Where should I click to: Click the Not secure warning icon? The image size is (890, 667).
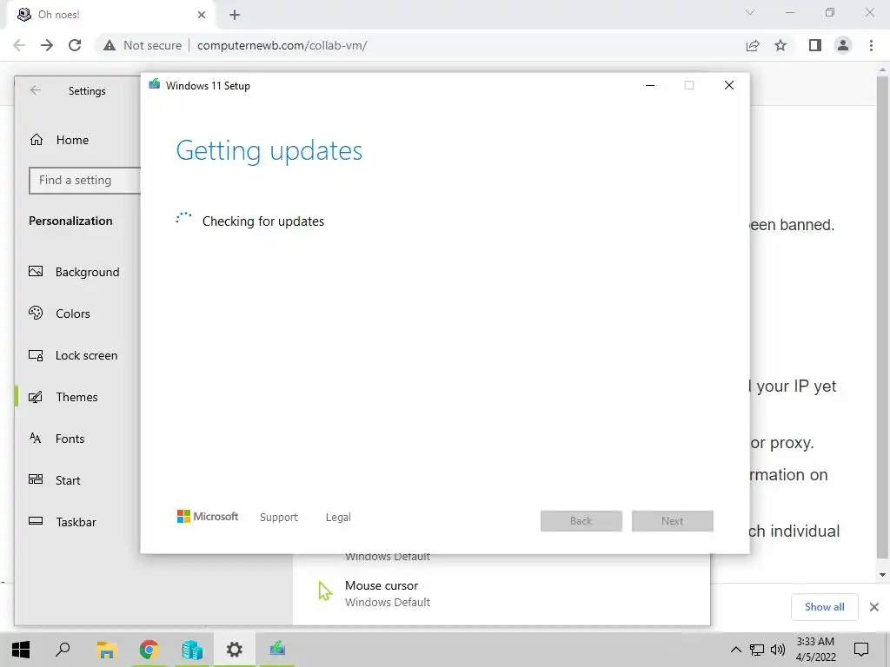pos(110,45)
